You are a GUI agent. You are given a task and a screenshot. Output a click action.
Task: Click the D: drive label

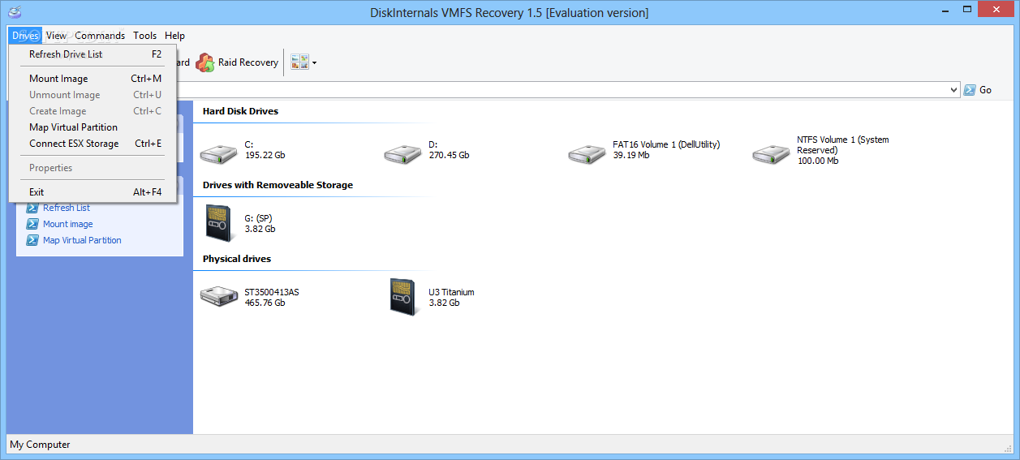coord(433,145)
